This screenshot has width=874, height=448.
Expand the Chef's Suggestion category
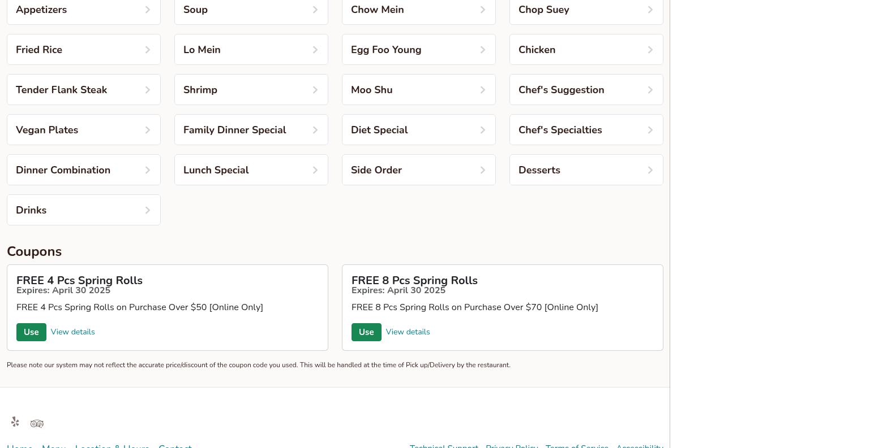coord(586,90)
